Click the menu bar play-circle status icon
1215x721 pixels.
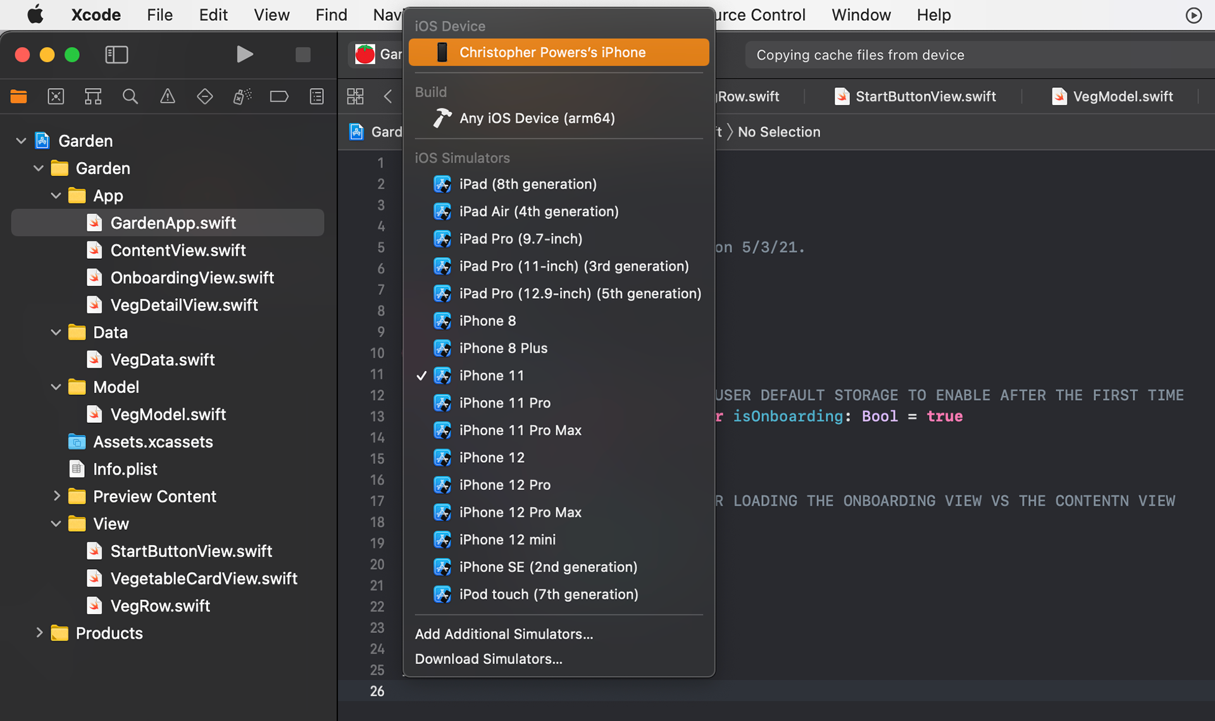1193,15
